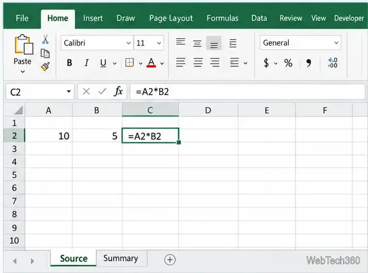Open the Accounting format dropdown arrow

click(276, 63)
